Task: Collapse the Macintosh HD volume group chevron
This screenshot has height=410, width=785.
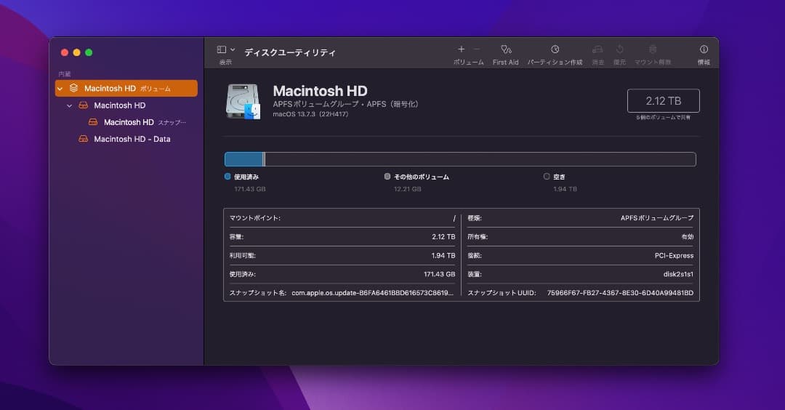Action: coord(60,89)
